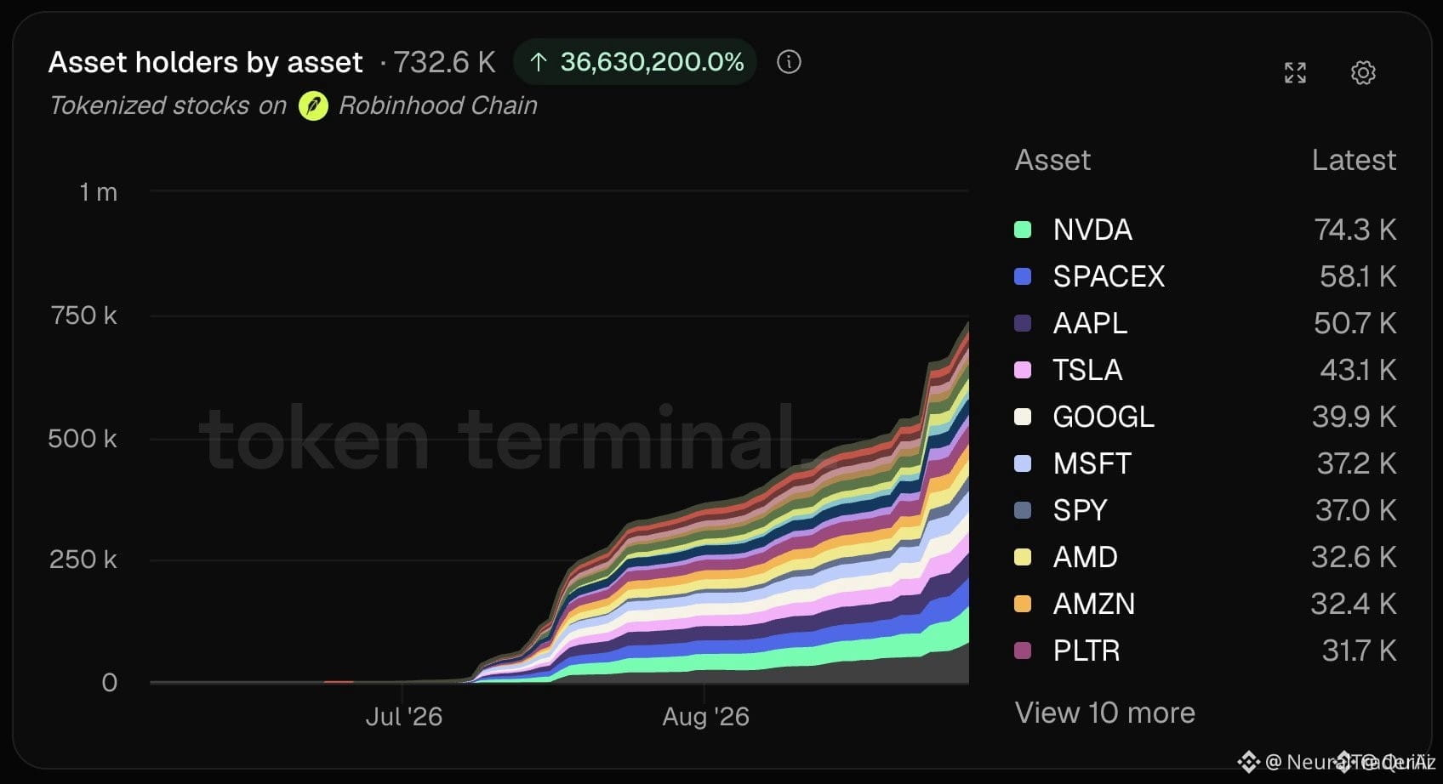This screenshot has height=784, width=1443.
Task: Sort by the Asset column header
Action: click(x=1052, y=160)
